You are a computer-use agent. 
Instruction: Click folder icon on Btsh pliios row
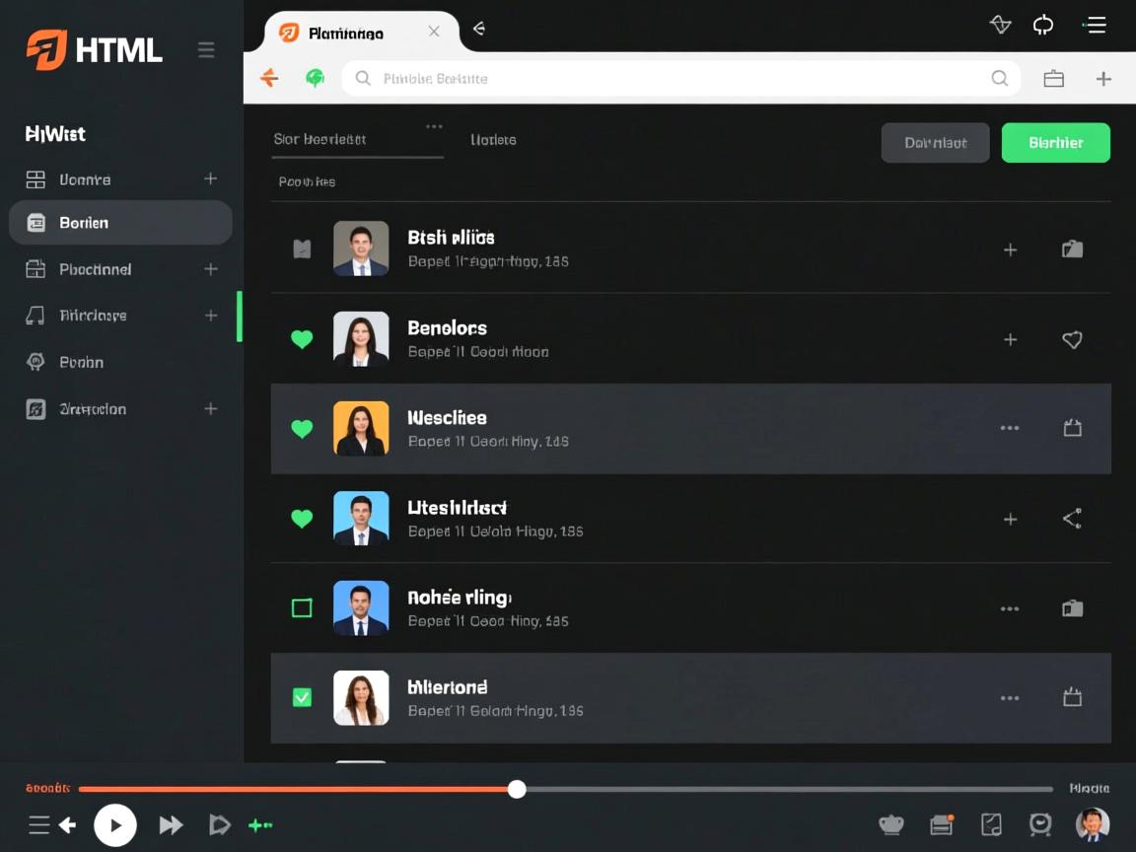pyautogui.click(x=1072, y=249)
